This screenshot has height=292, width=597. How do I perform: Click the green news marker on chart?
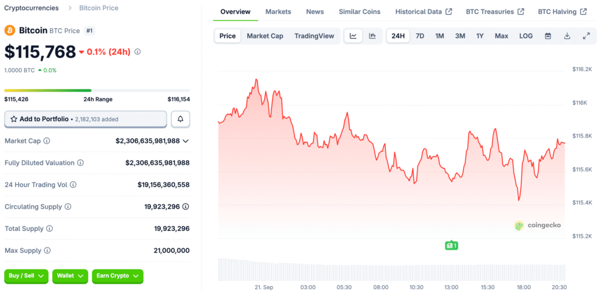[451, 245]
